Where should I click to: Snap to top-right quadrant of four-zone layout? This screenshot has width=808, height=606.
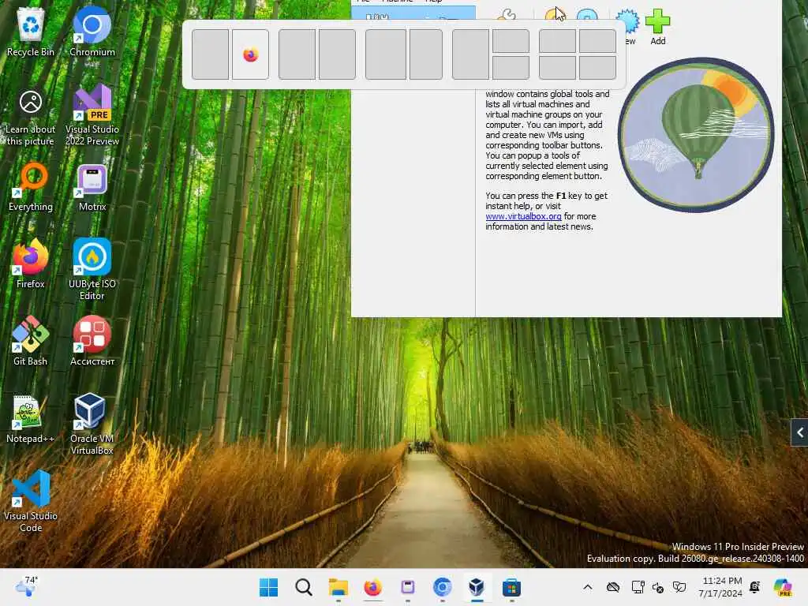click(x=597, y=41)
